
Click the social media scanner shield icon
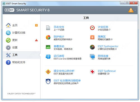[48, 81]
